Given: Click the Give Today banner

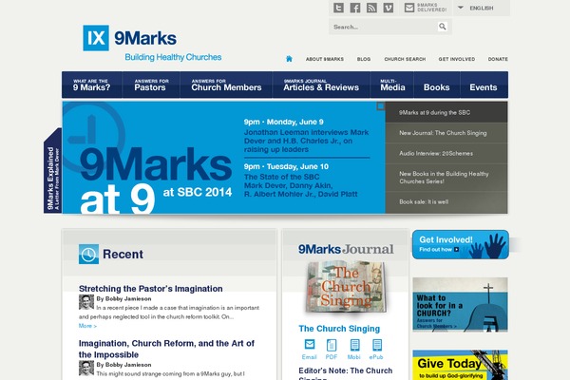Looking at the screenshot, I should pos(460,365).
